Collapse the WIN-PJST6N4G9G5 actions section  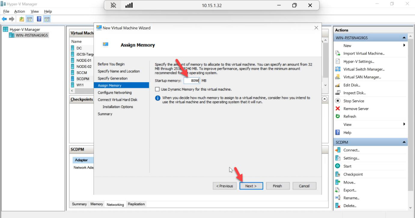404,38
